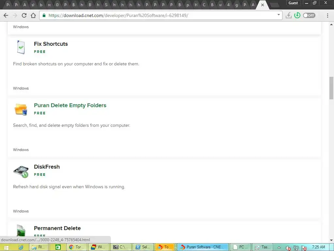Switch to the 7-Zip 'C:\...' taskbar window

pyautogui.click(x=120, y=247)
